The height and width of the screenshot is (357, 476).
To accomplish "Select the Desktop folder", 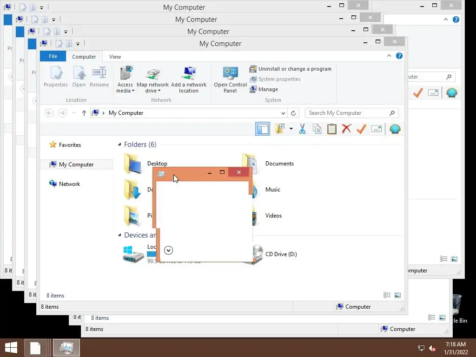I will (145, 163).
